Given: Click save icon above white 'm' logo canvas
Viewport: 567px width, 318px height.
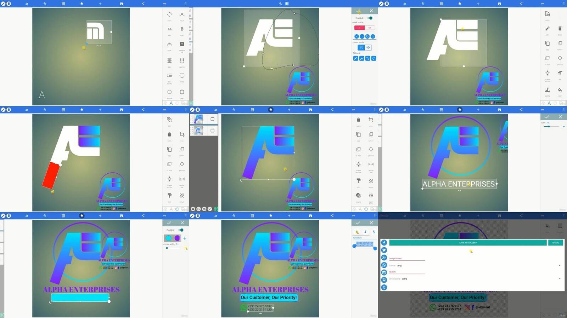Looking at the screenshot, I should coord(121,4).
